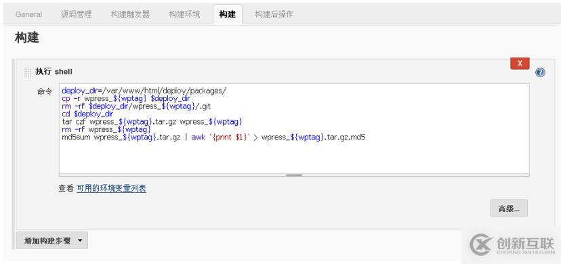Select the 构建环境 tab
Viewport: 561px width, 264px height.
[x=184, y=15]
